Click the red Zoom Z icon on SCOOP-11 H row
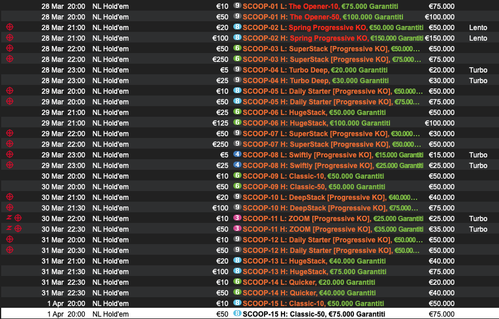 [9, 228]
